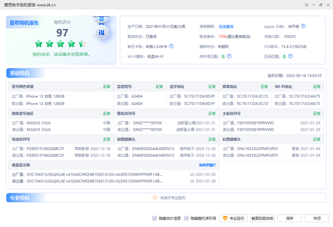Click the help icon beside 序列号匹配

coord(229,56)
